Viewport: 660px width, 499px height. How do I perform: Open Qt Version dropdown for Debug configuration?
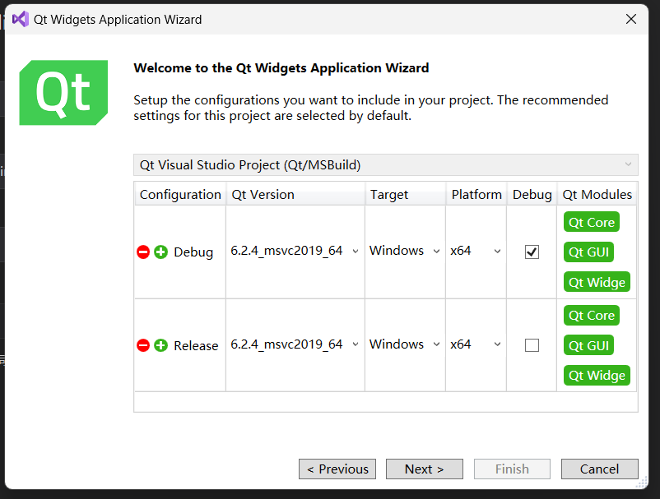click(295, 251)
